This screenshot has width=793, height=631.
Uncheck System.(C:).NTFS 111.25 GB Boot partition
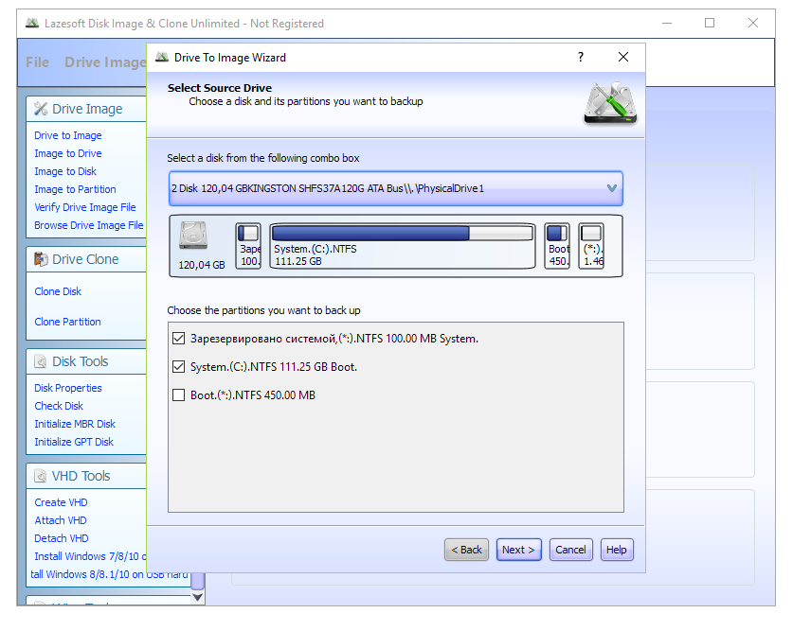click(x=178, y=366)
